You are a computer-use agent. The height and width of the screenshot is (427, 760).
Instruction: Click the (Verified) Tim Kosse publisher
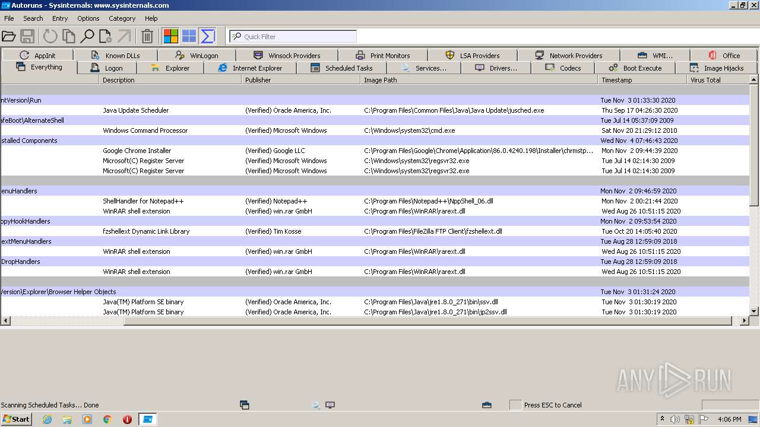coord(273,231)
